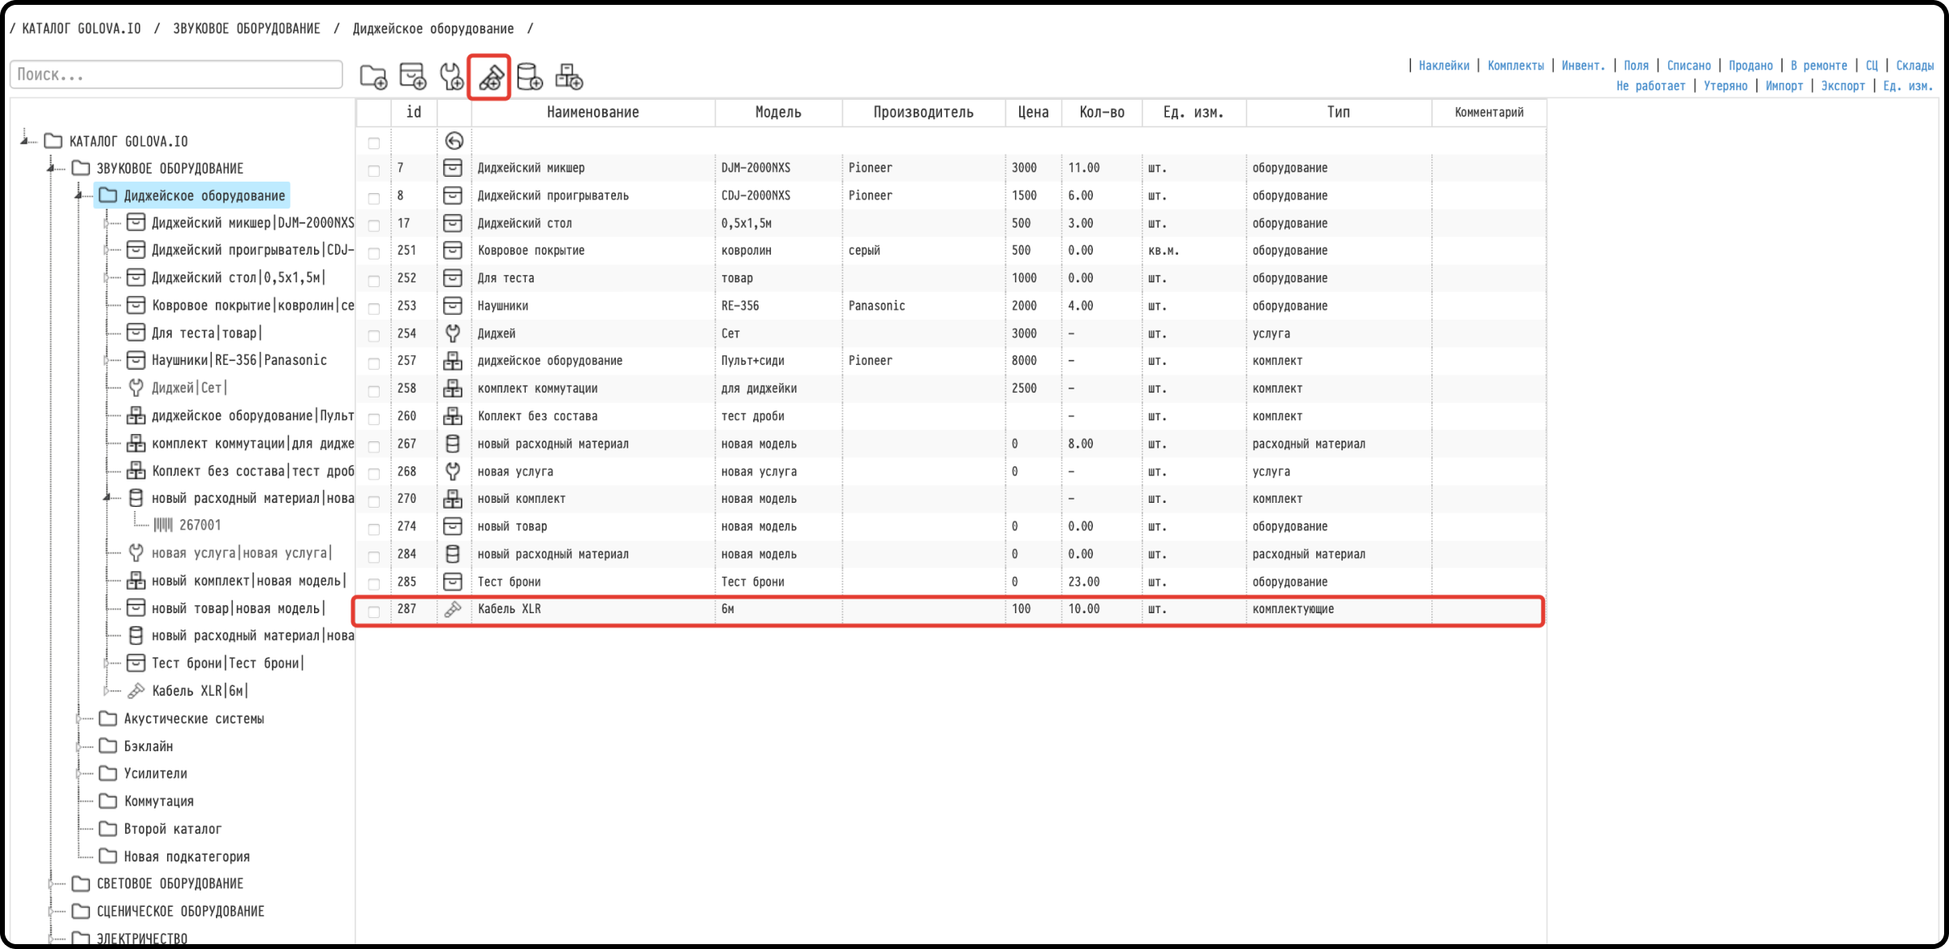
Task: Tick the checkbox for row id 8
Action: coord(374,198)
